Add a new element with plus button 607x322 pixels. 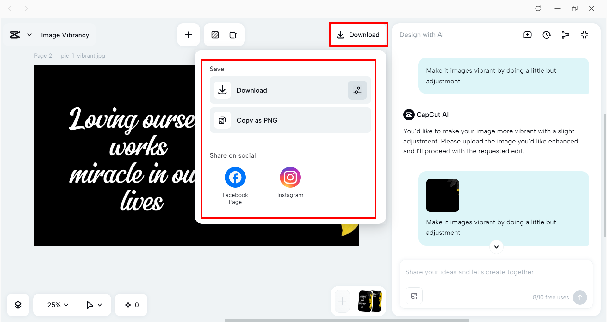[x=189, y=35]
